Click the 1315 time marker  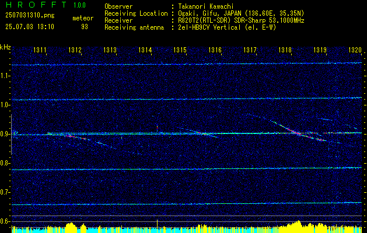[180, 50]
